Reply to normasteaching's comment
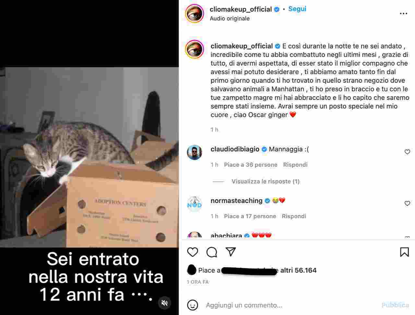Image resolution: width=415 pixels, height=315 pixels. 294,216
